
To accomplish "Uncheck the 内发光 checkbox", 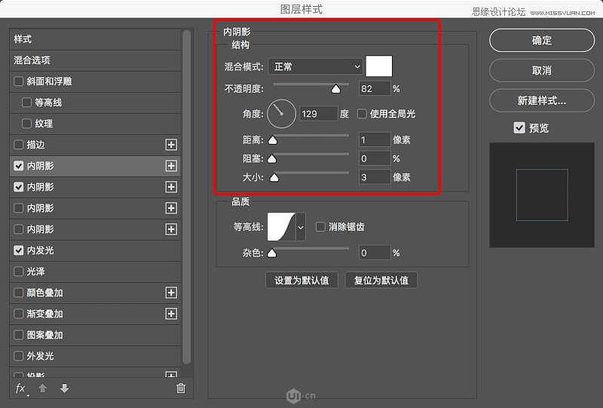I will click(x=18, y=250).
